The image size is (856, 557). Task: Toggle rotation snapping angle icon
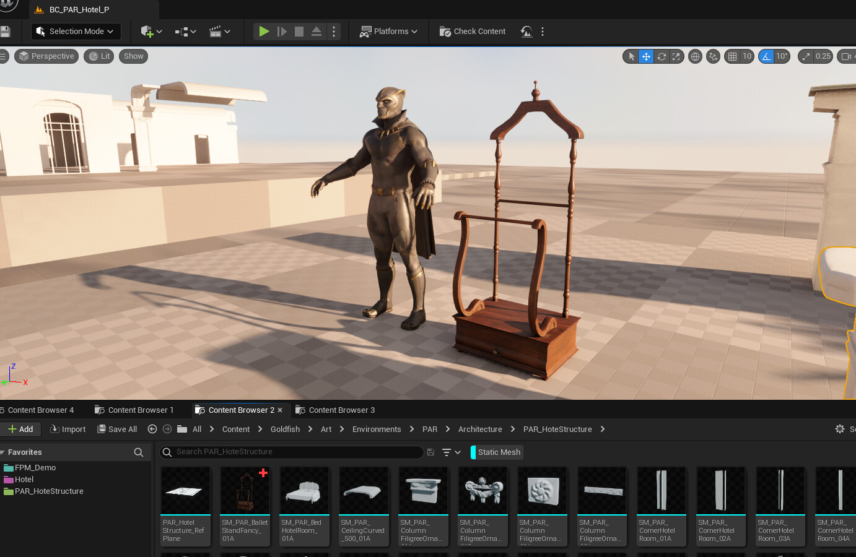[766, 56]
